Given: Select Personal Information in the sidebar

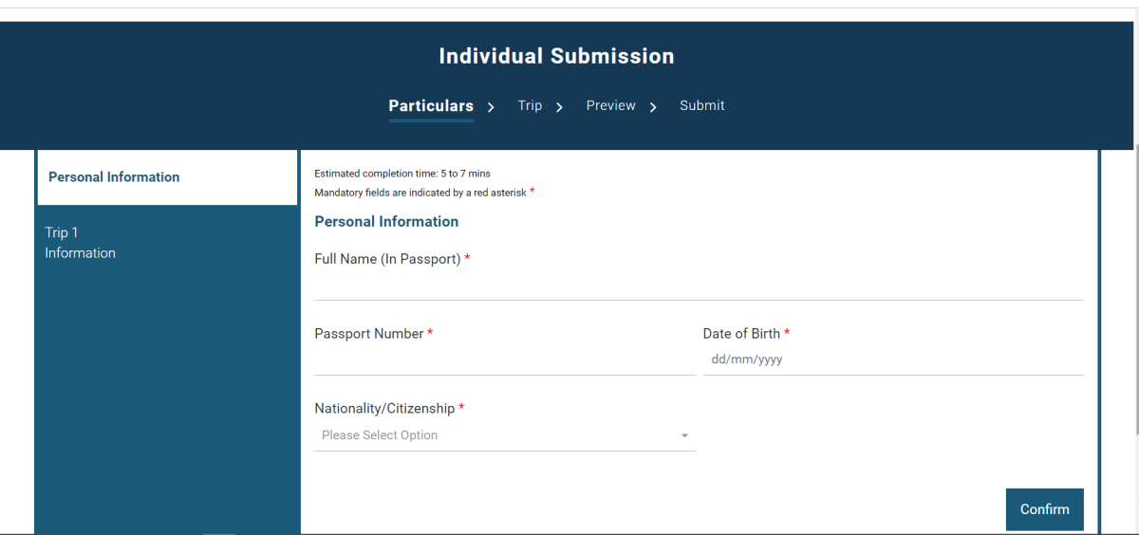Looking at the screenshot, I should coord(114,177).
